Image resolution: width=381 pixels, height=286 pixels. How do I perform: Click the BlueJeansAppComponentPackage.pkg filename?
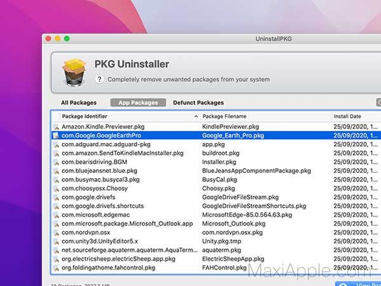[257, 171]
